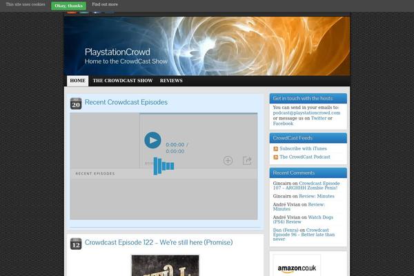Open Gincairn's Review: Minutes comment link
The height and width of the screenshot is (276, 414).
click(x=317, y=196)
